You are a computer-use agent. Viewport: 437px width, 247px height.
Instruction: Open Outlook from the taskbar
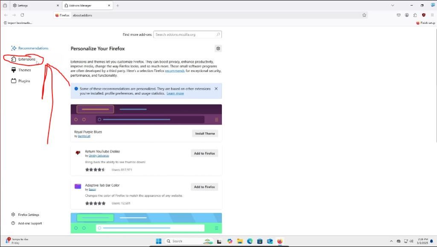[x=270, y=241]
